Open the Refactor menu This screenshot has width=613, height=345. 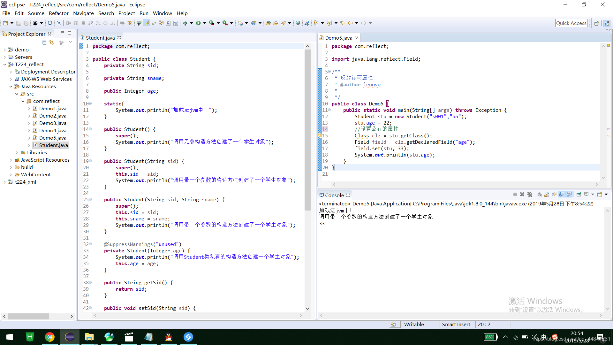pyautogui.click(x=58, y=13)
